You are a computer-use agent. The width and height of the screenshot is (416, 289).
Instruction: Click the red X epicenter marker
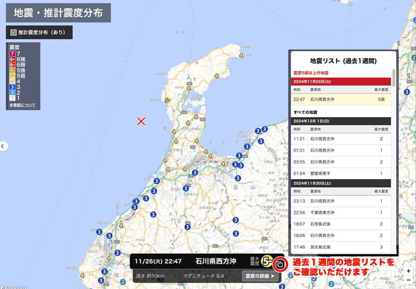coord(140,121)
